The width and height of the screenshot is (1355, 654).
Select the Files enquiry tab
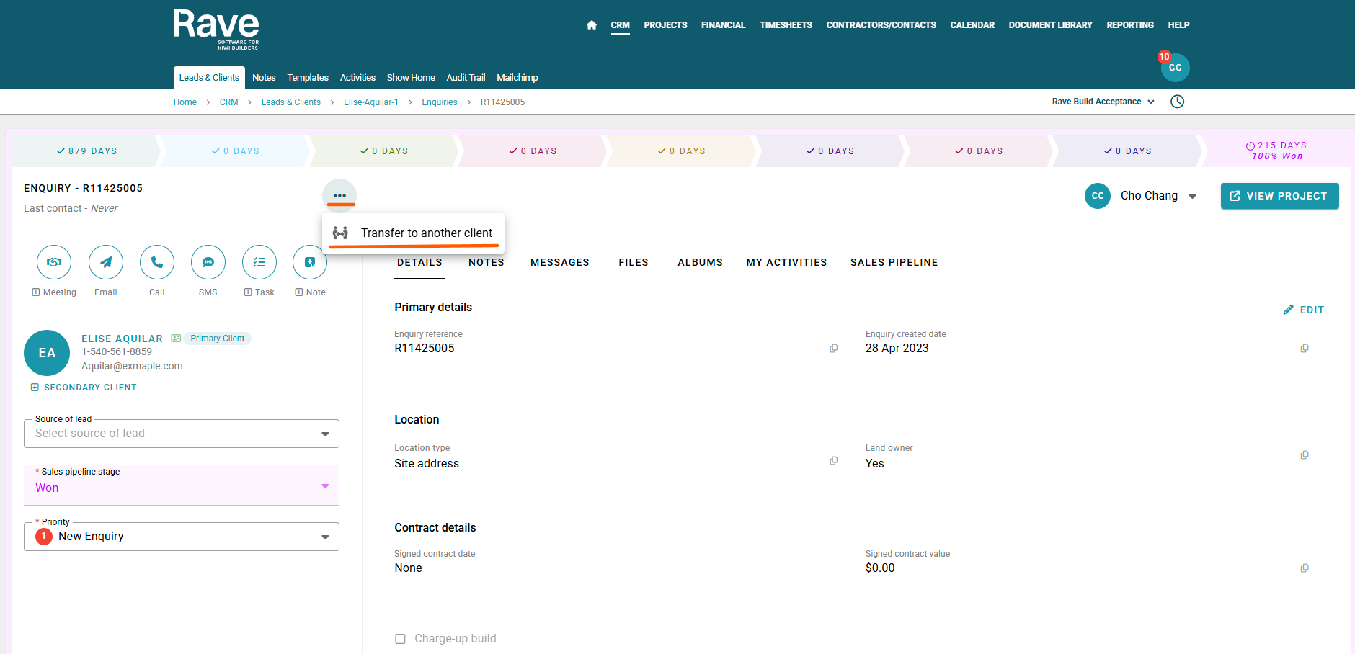634,263
